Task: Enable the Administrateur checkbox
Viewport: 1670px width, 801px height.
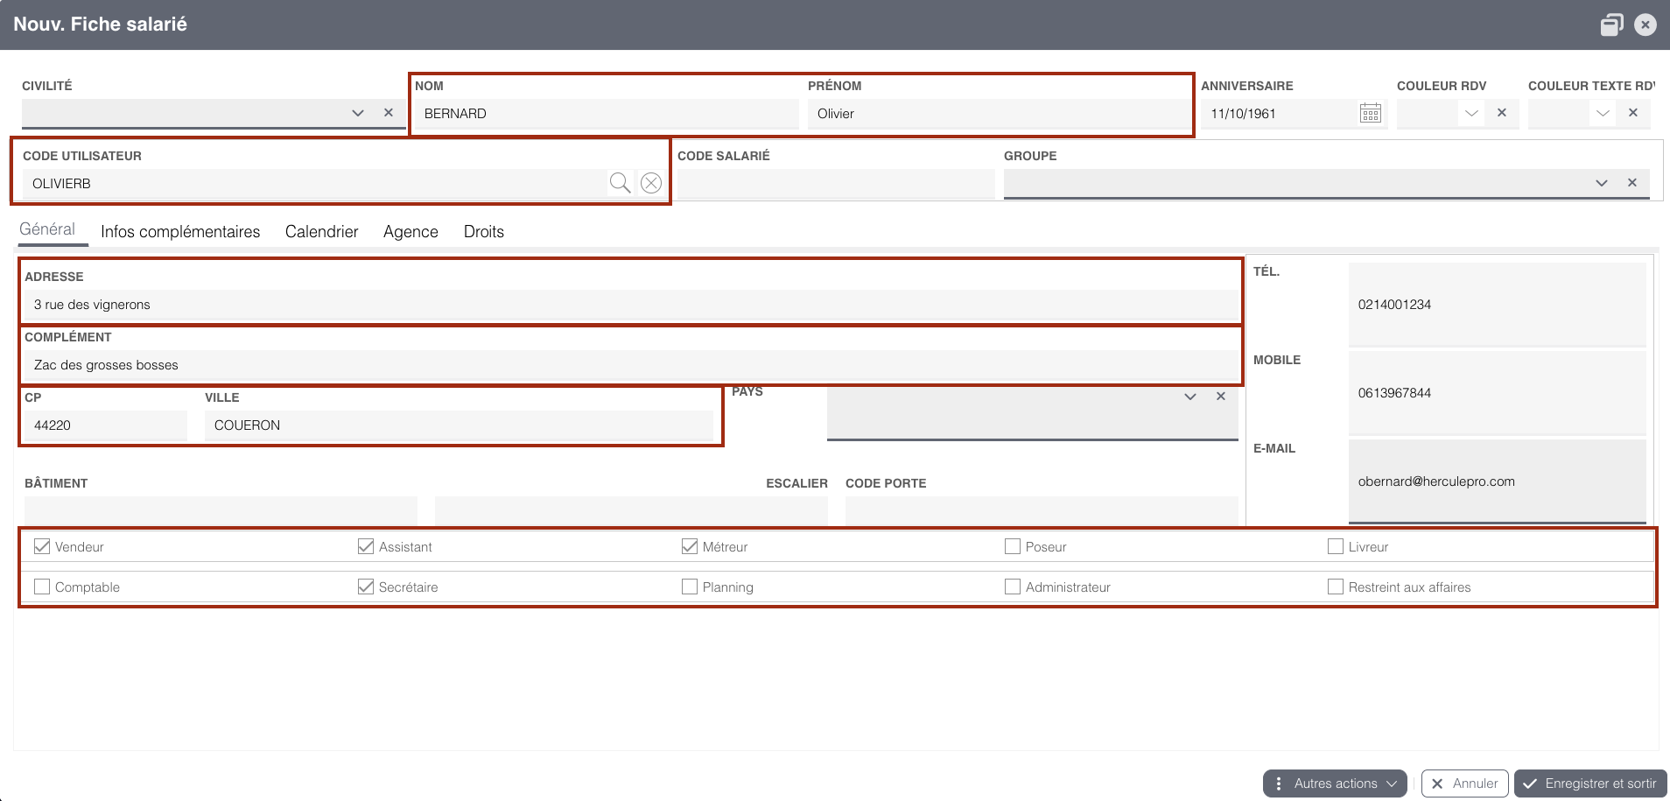Action: coord(1013,587)
